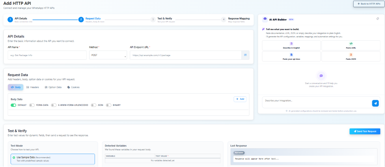Click the Paste cURL code icon
The height and width of the screenshot is (167, 385).
pyautogui.click(x=351, y=43)
